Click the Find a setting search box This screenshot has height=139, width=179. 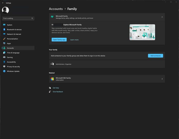pos(18,18)
